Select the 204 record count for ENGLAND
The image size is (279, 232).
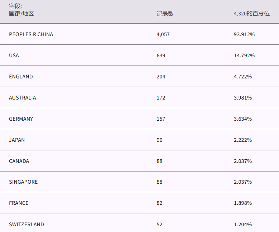161,77
